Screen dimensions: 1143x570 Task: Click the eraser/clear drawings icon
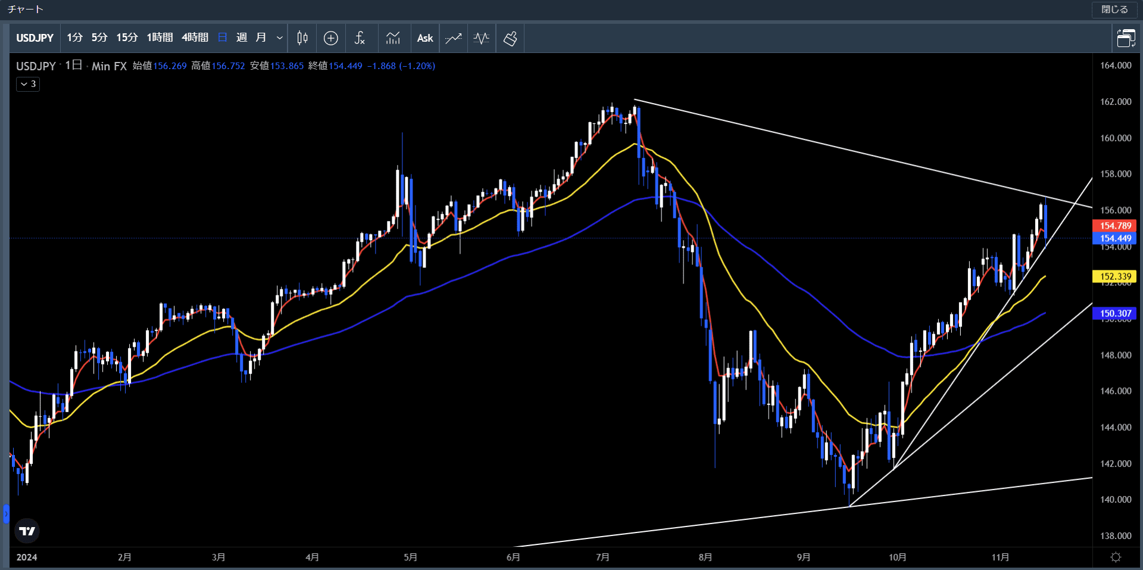pyautogui.click(x=510, y=38)
